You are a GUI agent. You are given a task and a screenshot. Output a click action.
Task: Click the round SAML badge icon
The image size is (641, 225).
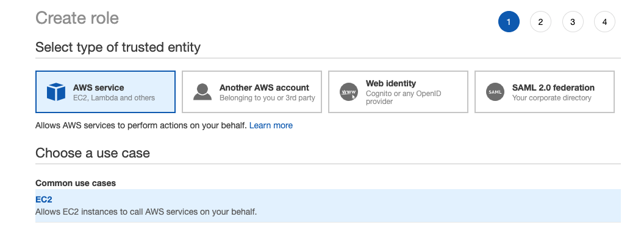(495, 92)
